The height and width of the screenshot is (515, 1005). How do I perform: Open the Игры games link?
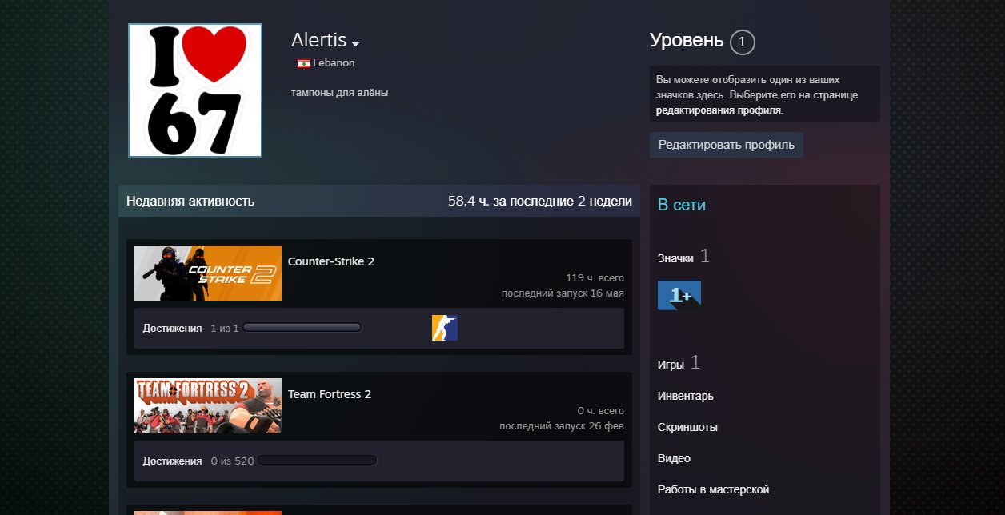(671, 365)
